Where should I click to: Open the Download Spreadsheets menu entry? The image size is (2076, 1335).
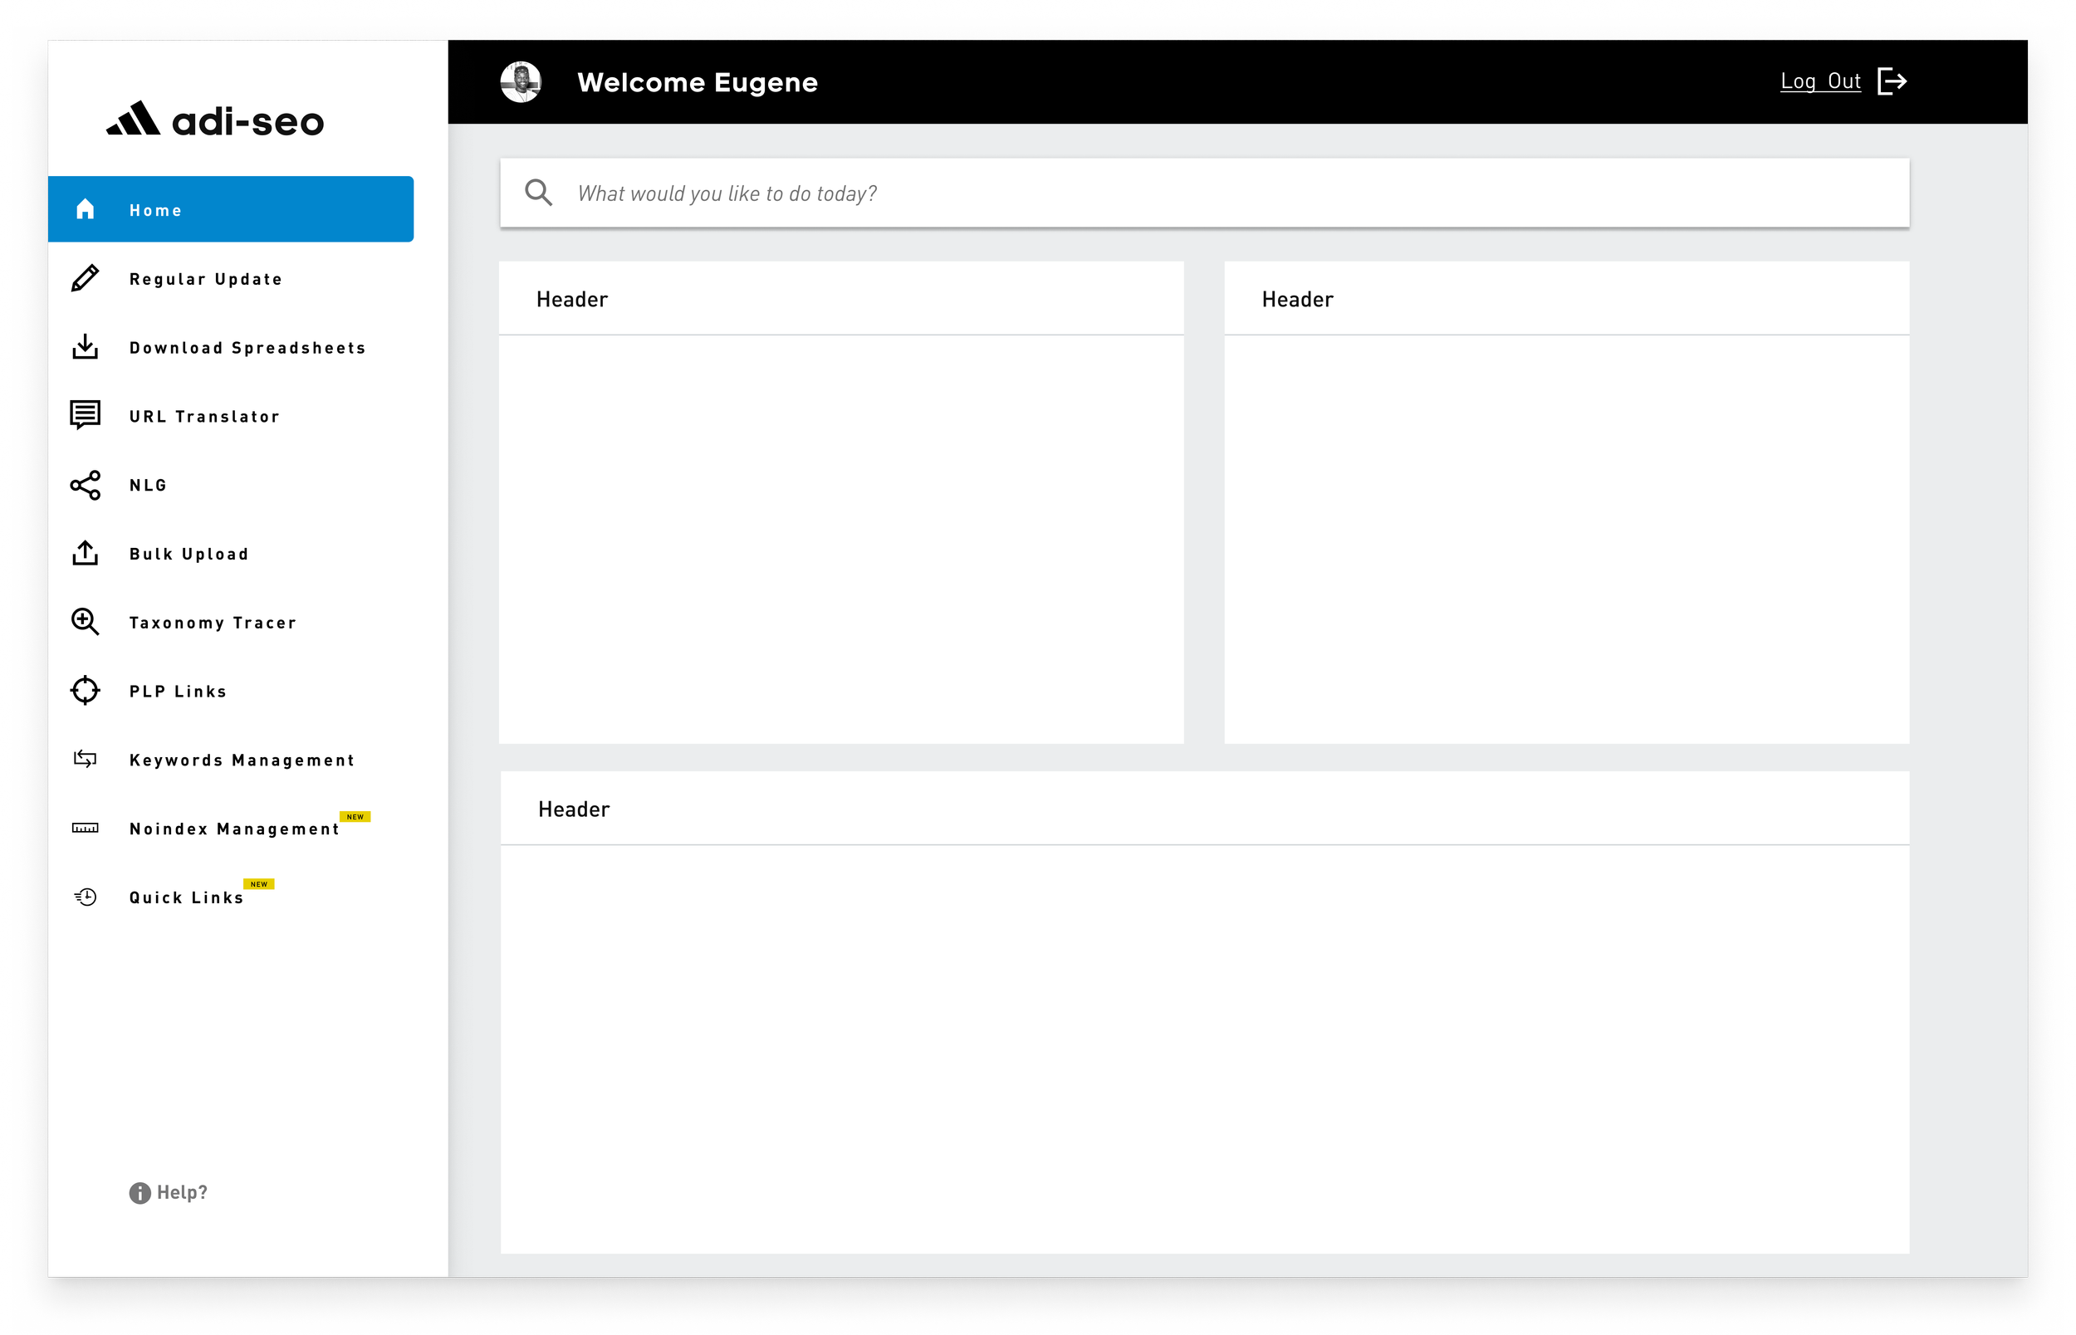(x=247, y=348)
